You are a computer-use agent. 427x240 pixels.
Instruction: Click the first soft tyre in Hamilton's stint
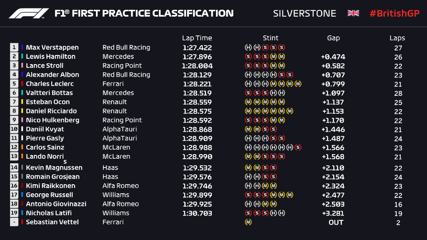[248, 57]
